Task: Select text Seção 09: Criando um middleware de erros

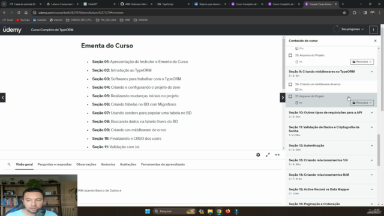Action: pos(129,130)
